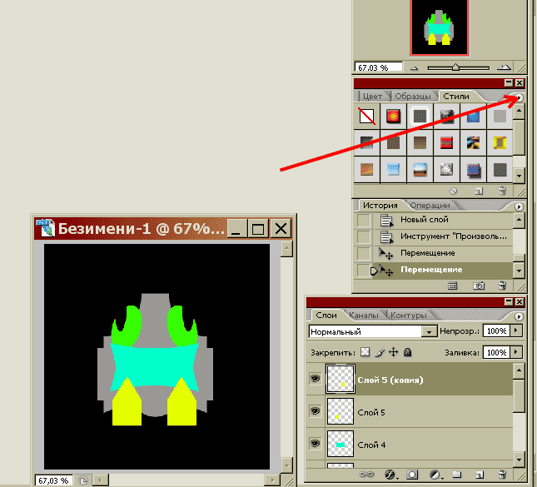
Task: Click create new document from state icon
Action: (452, 286)
